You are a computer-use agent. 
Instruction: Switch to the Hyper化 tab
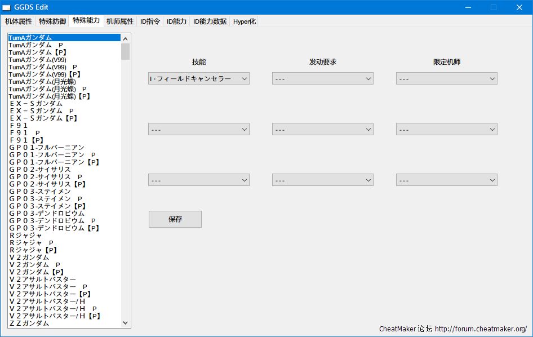(245, 21)
